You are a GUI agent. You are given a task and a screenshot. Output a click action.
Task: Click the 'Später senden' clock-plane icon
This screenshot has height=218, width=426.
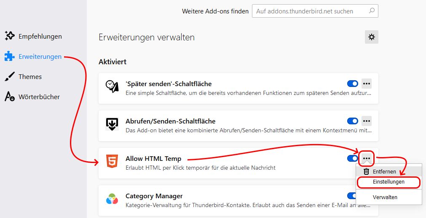tap(112, 87)
